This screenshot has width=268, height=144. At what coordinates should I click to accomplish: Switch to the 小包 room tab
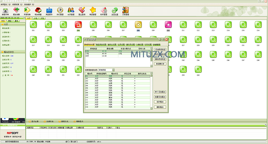[x=36, y=18]
